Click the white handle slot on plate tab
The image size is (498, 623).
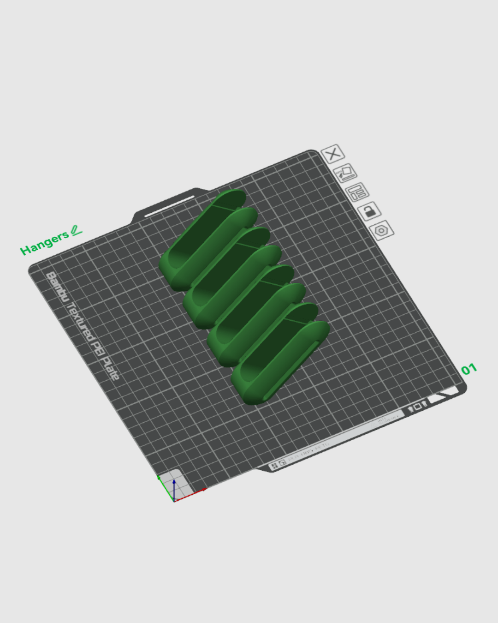169,206
